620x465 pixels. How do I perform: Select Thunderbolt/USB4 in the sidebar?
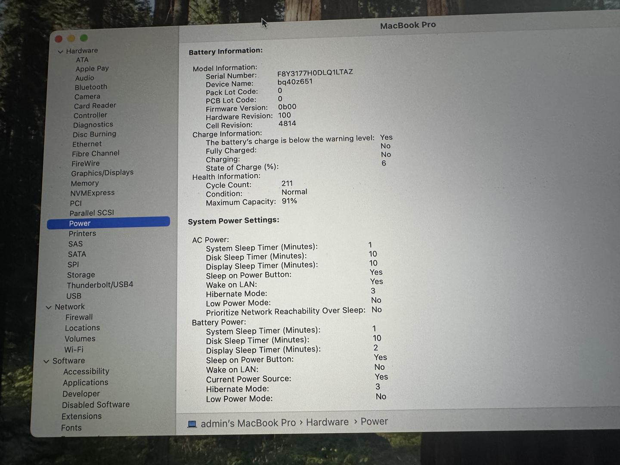(x=100, y=285)
